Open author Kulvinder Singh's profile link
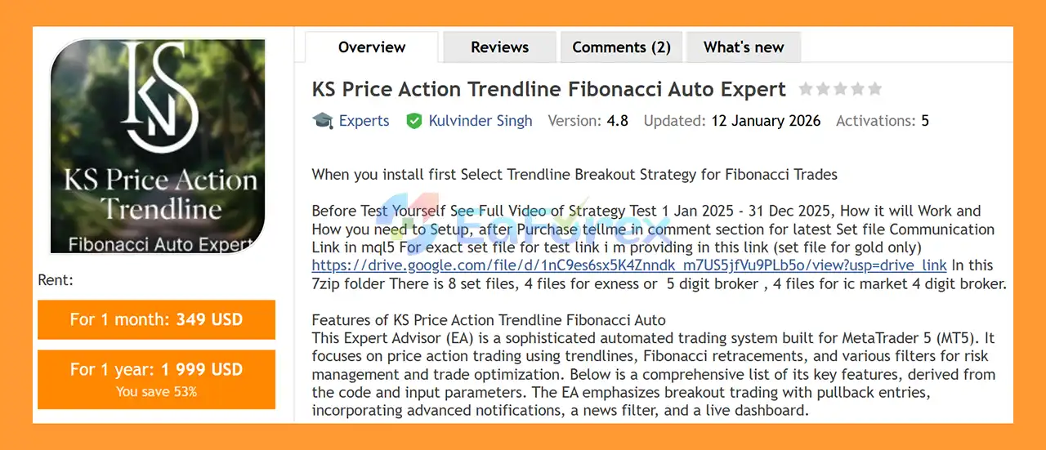The image size is (1046, 450). tap(481, 121)
